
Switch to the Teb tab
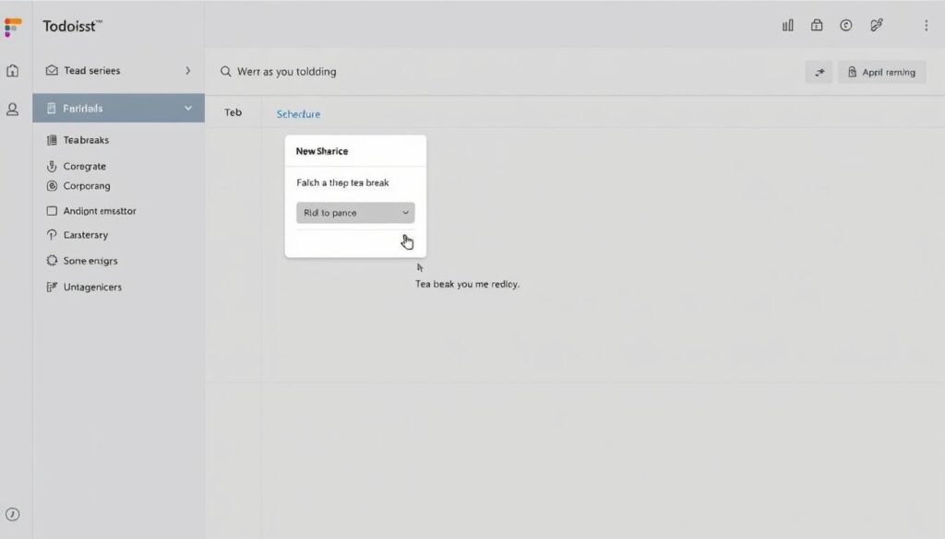pos(233,112)
